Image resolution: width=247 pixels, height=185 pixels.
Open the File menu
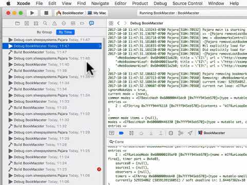click(x=39, y=3)
